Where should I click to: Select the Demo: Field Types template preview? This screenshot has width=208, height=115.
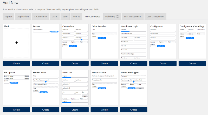pyautogui.click(x=134, y=87)
